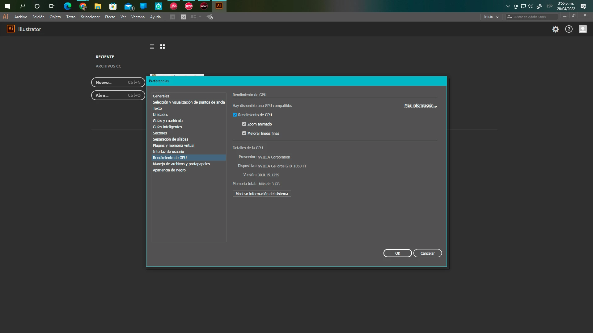The height and width of the screenshot is (333, 593).
Task: Launch Google Chrome from taskbar
Action: point(83,6)
